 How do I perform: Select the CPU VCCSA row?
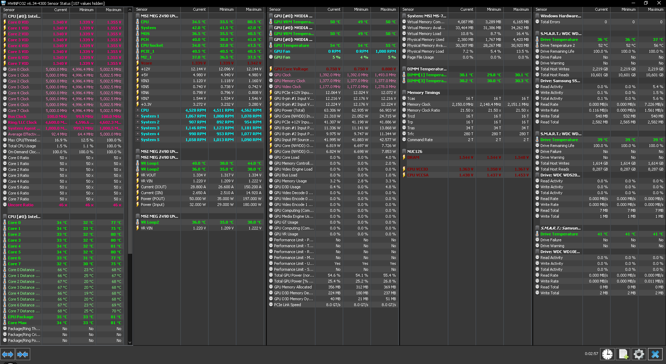pos(466,175)
